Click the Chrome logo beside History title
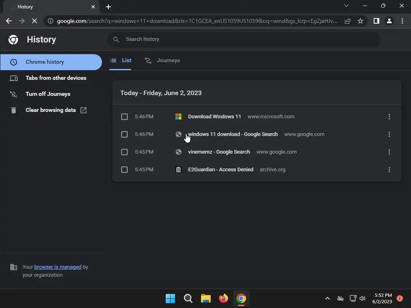Viewport: 411px width, 308px height. [x=13, y=40]
